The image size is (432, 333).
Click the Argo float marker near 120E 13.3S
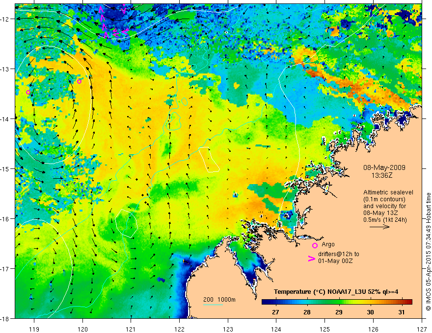point(80,81)
